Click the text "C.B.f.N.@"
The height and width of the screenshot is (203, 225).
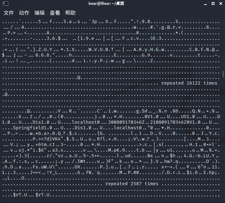(x=202, y=50)
